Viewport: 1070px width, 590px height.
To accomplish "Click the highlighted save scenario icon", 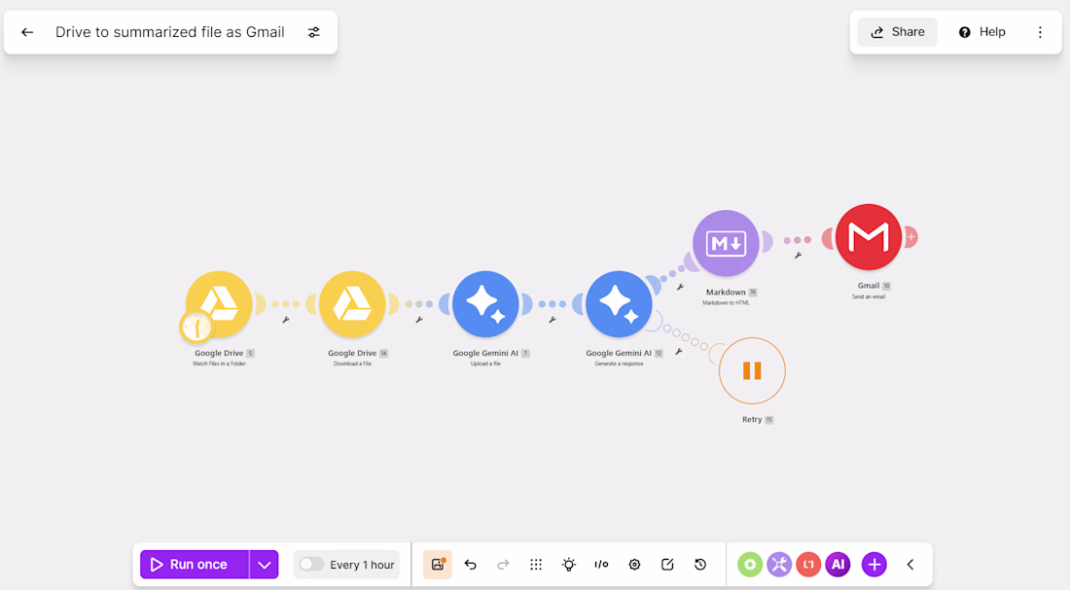I will [438, 565].
